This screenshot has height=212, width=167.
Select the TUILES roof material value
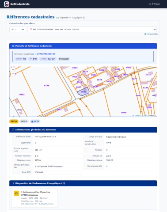110,160
